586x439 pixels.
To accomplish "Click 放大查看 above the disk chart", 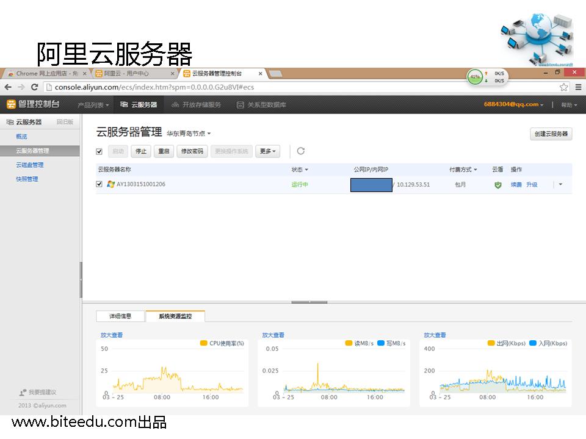I will tap(273, 335).
